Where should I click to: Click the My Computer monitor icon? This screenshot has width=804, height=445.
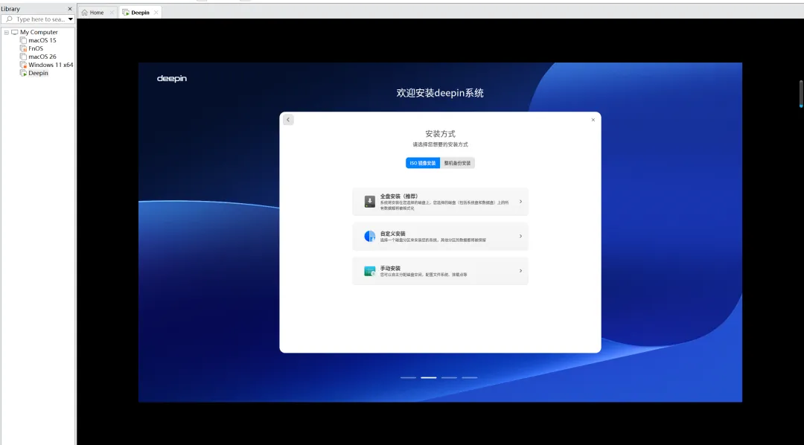pos(14,32)
